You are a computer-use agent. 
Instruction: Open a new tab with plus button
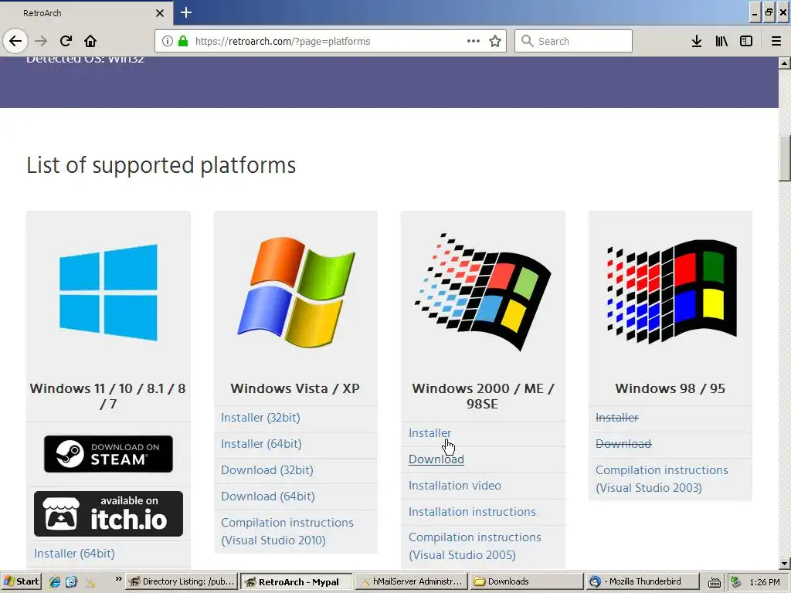(186, 12)
